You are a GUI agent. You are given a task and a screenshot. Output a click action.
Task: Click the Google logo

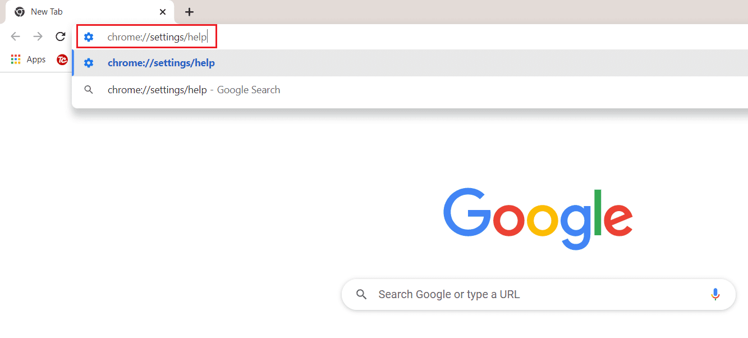[x=538, y=218]
